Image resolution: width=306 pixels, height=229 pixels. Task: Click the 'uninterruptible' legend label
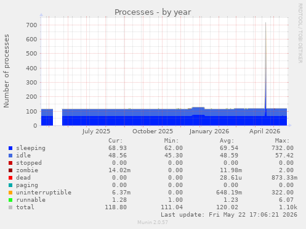44,193
